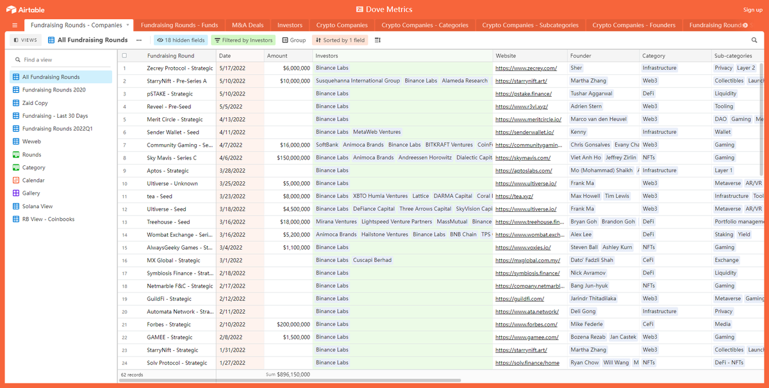The height and width of the screenshot is (388, 769).
Task: Click Cuscapi Berhad investor tag
Action: point(372,260)
